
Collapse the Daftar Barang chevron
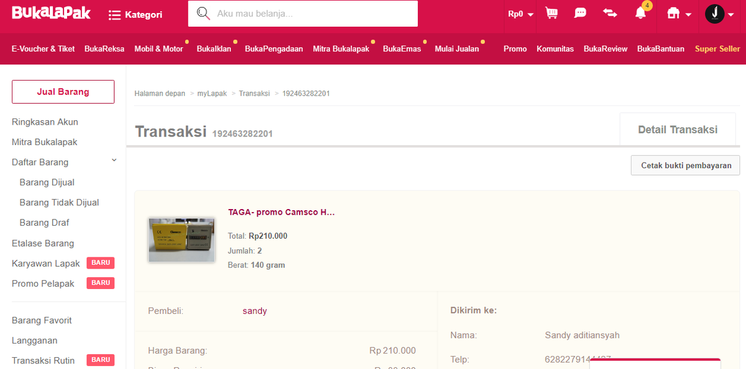(x=114, y=161)
